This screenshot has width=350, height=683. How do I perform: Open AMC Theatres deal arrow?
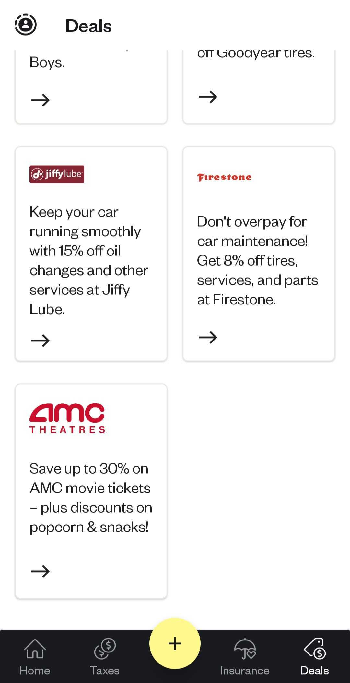(41, 571)
